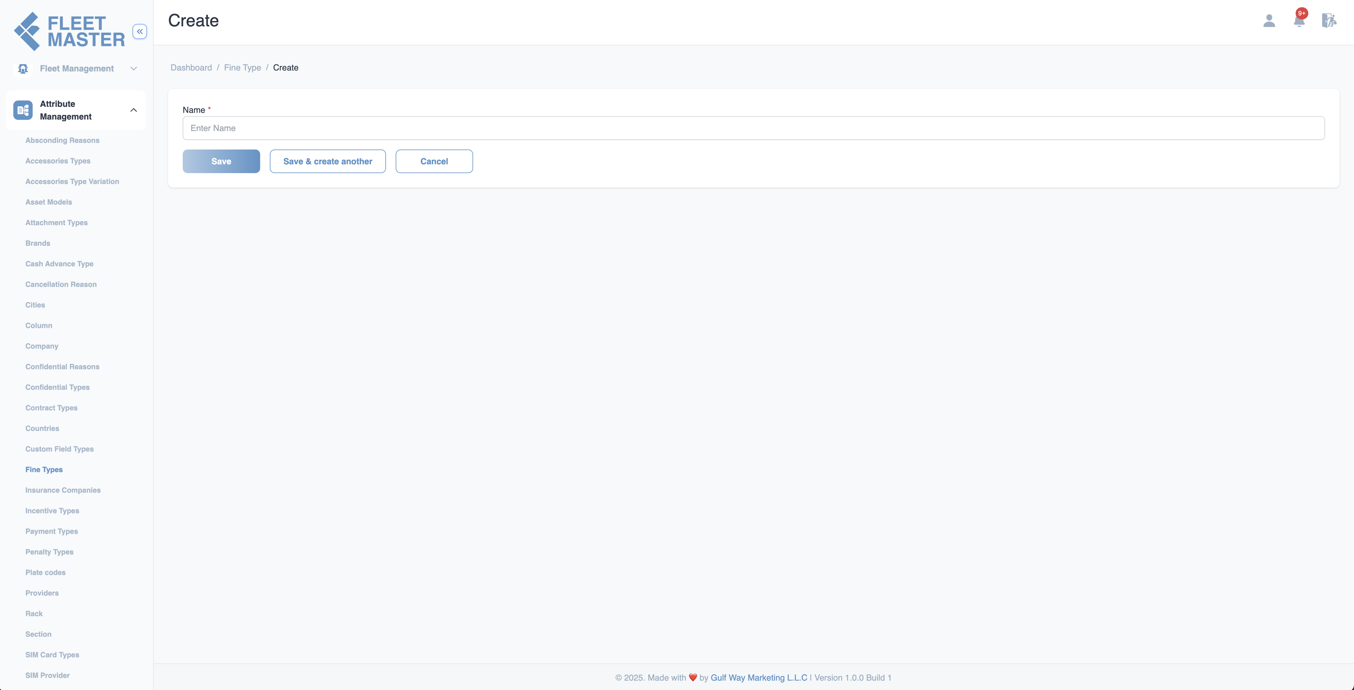The width and height of the screenshot is (1354, 690).
Task: Click the Create breadcrumb text
Action: click(x=286, y=67)
